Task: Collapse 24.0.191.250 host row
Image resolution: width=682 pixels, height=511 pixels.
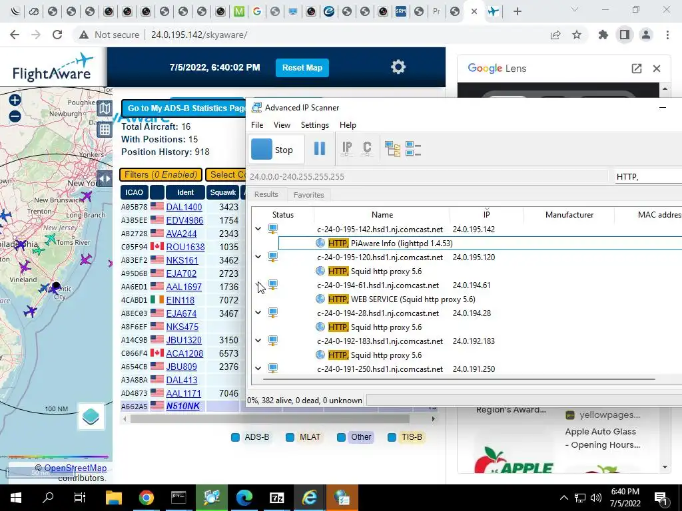Action: (258, 369)
